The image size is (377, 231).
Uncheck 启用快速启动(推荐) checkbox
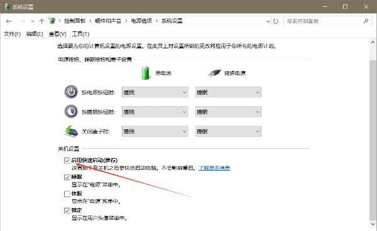(67, 161)
